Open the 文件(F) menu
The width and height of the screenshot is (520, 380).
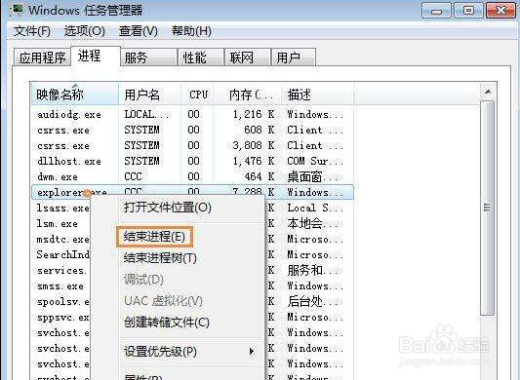coord(32,31)
